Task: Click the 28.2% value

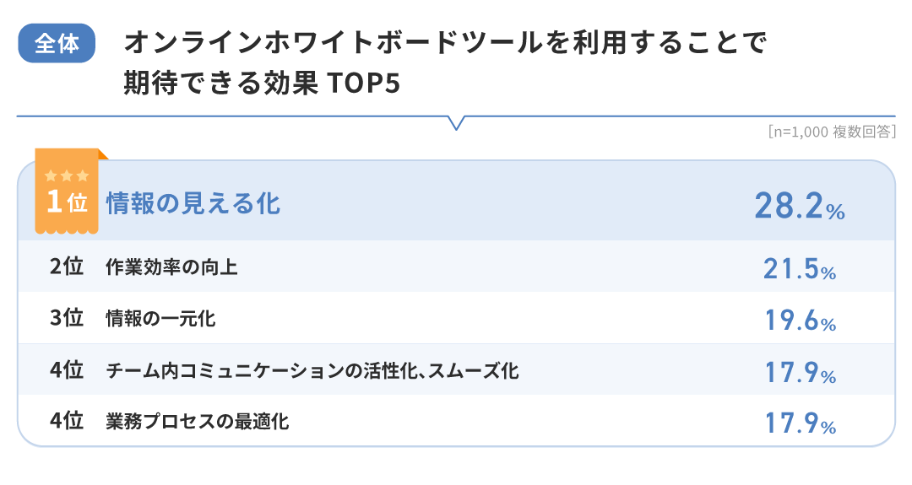Action: click(799, 207)
